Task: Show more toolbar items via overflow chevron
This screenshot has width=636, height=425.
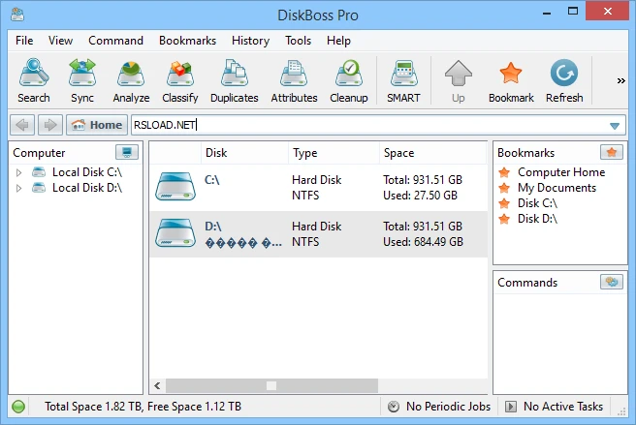Action: 620,81
